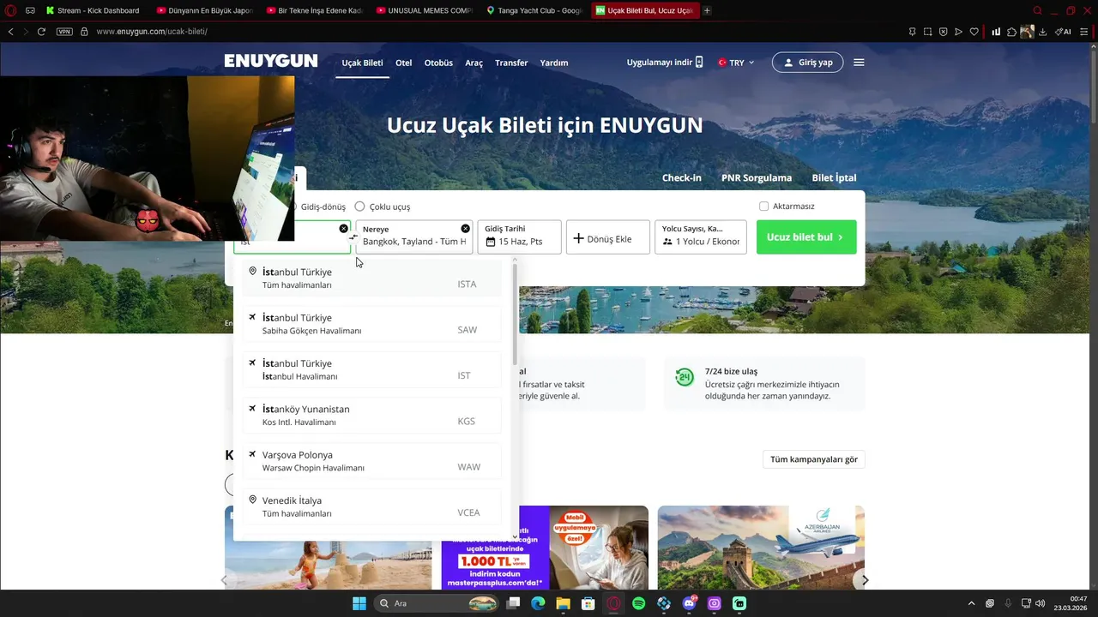The image size is (1098, 617).
Task: Open the ad blocker shield icon
Action: click(943, 31)
